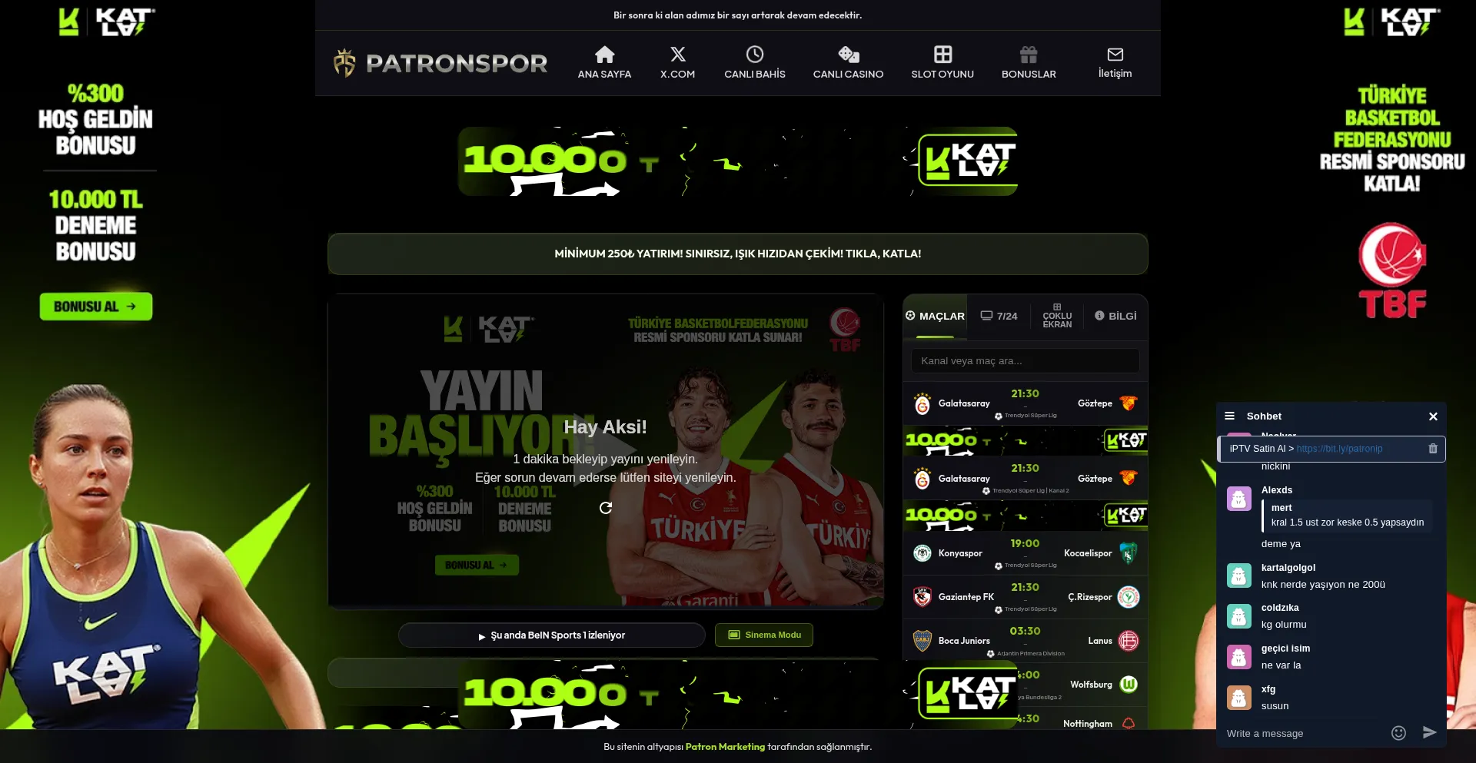Click xfg user avatar in chat
The height and width of the screenshot is (763, 1476).
1238,698
